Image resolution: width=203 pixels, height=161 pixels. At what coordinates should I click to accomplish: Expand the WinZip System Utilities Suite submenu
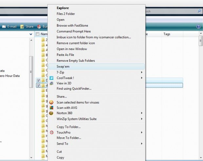pyautogui.click(x=142, y=119)
